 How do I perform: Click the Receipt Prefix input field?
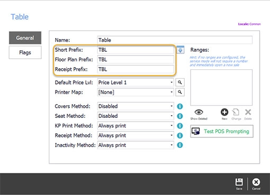[x=136, y=69]
